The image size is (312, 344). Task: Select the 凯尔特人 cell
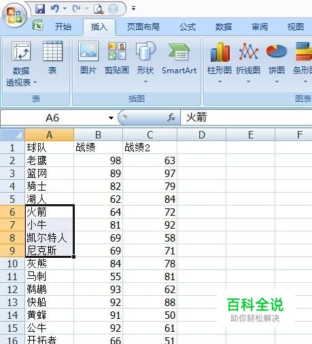[49, 238]
